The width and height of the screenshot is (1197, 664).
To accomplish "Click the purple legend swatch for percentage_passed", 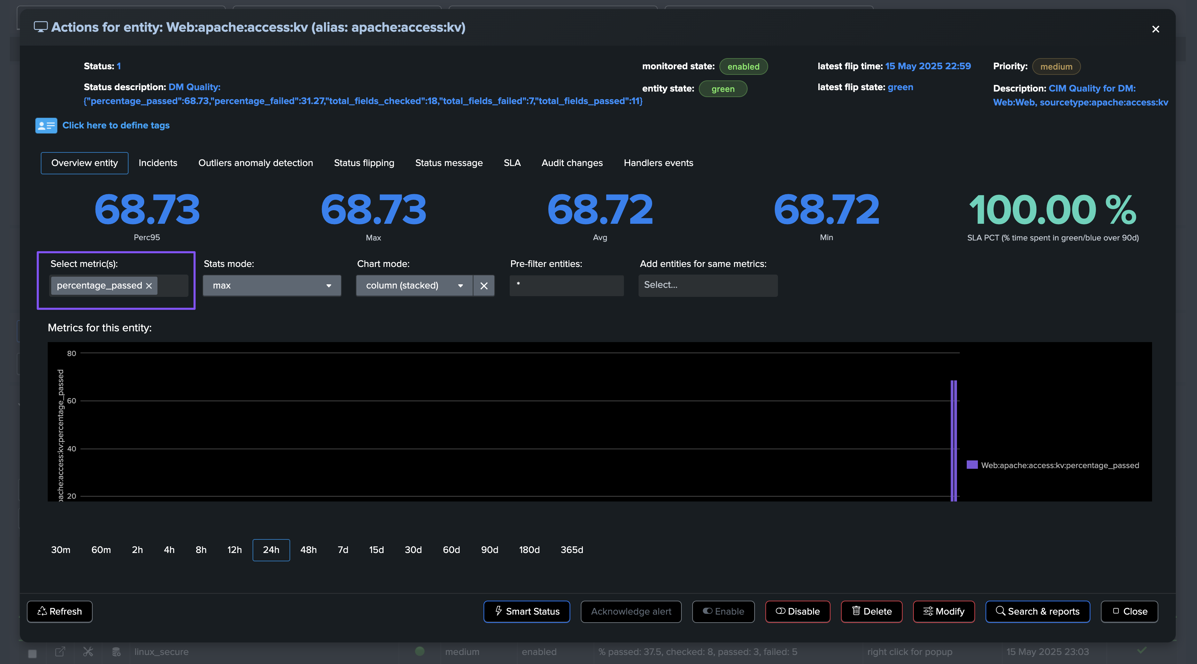I will tap(972, 465).
